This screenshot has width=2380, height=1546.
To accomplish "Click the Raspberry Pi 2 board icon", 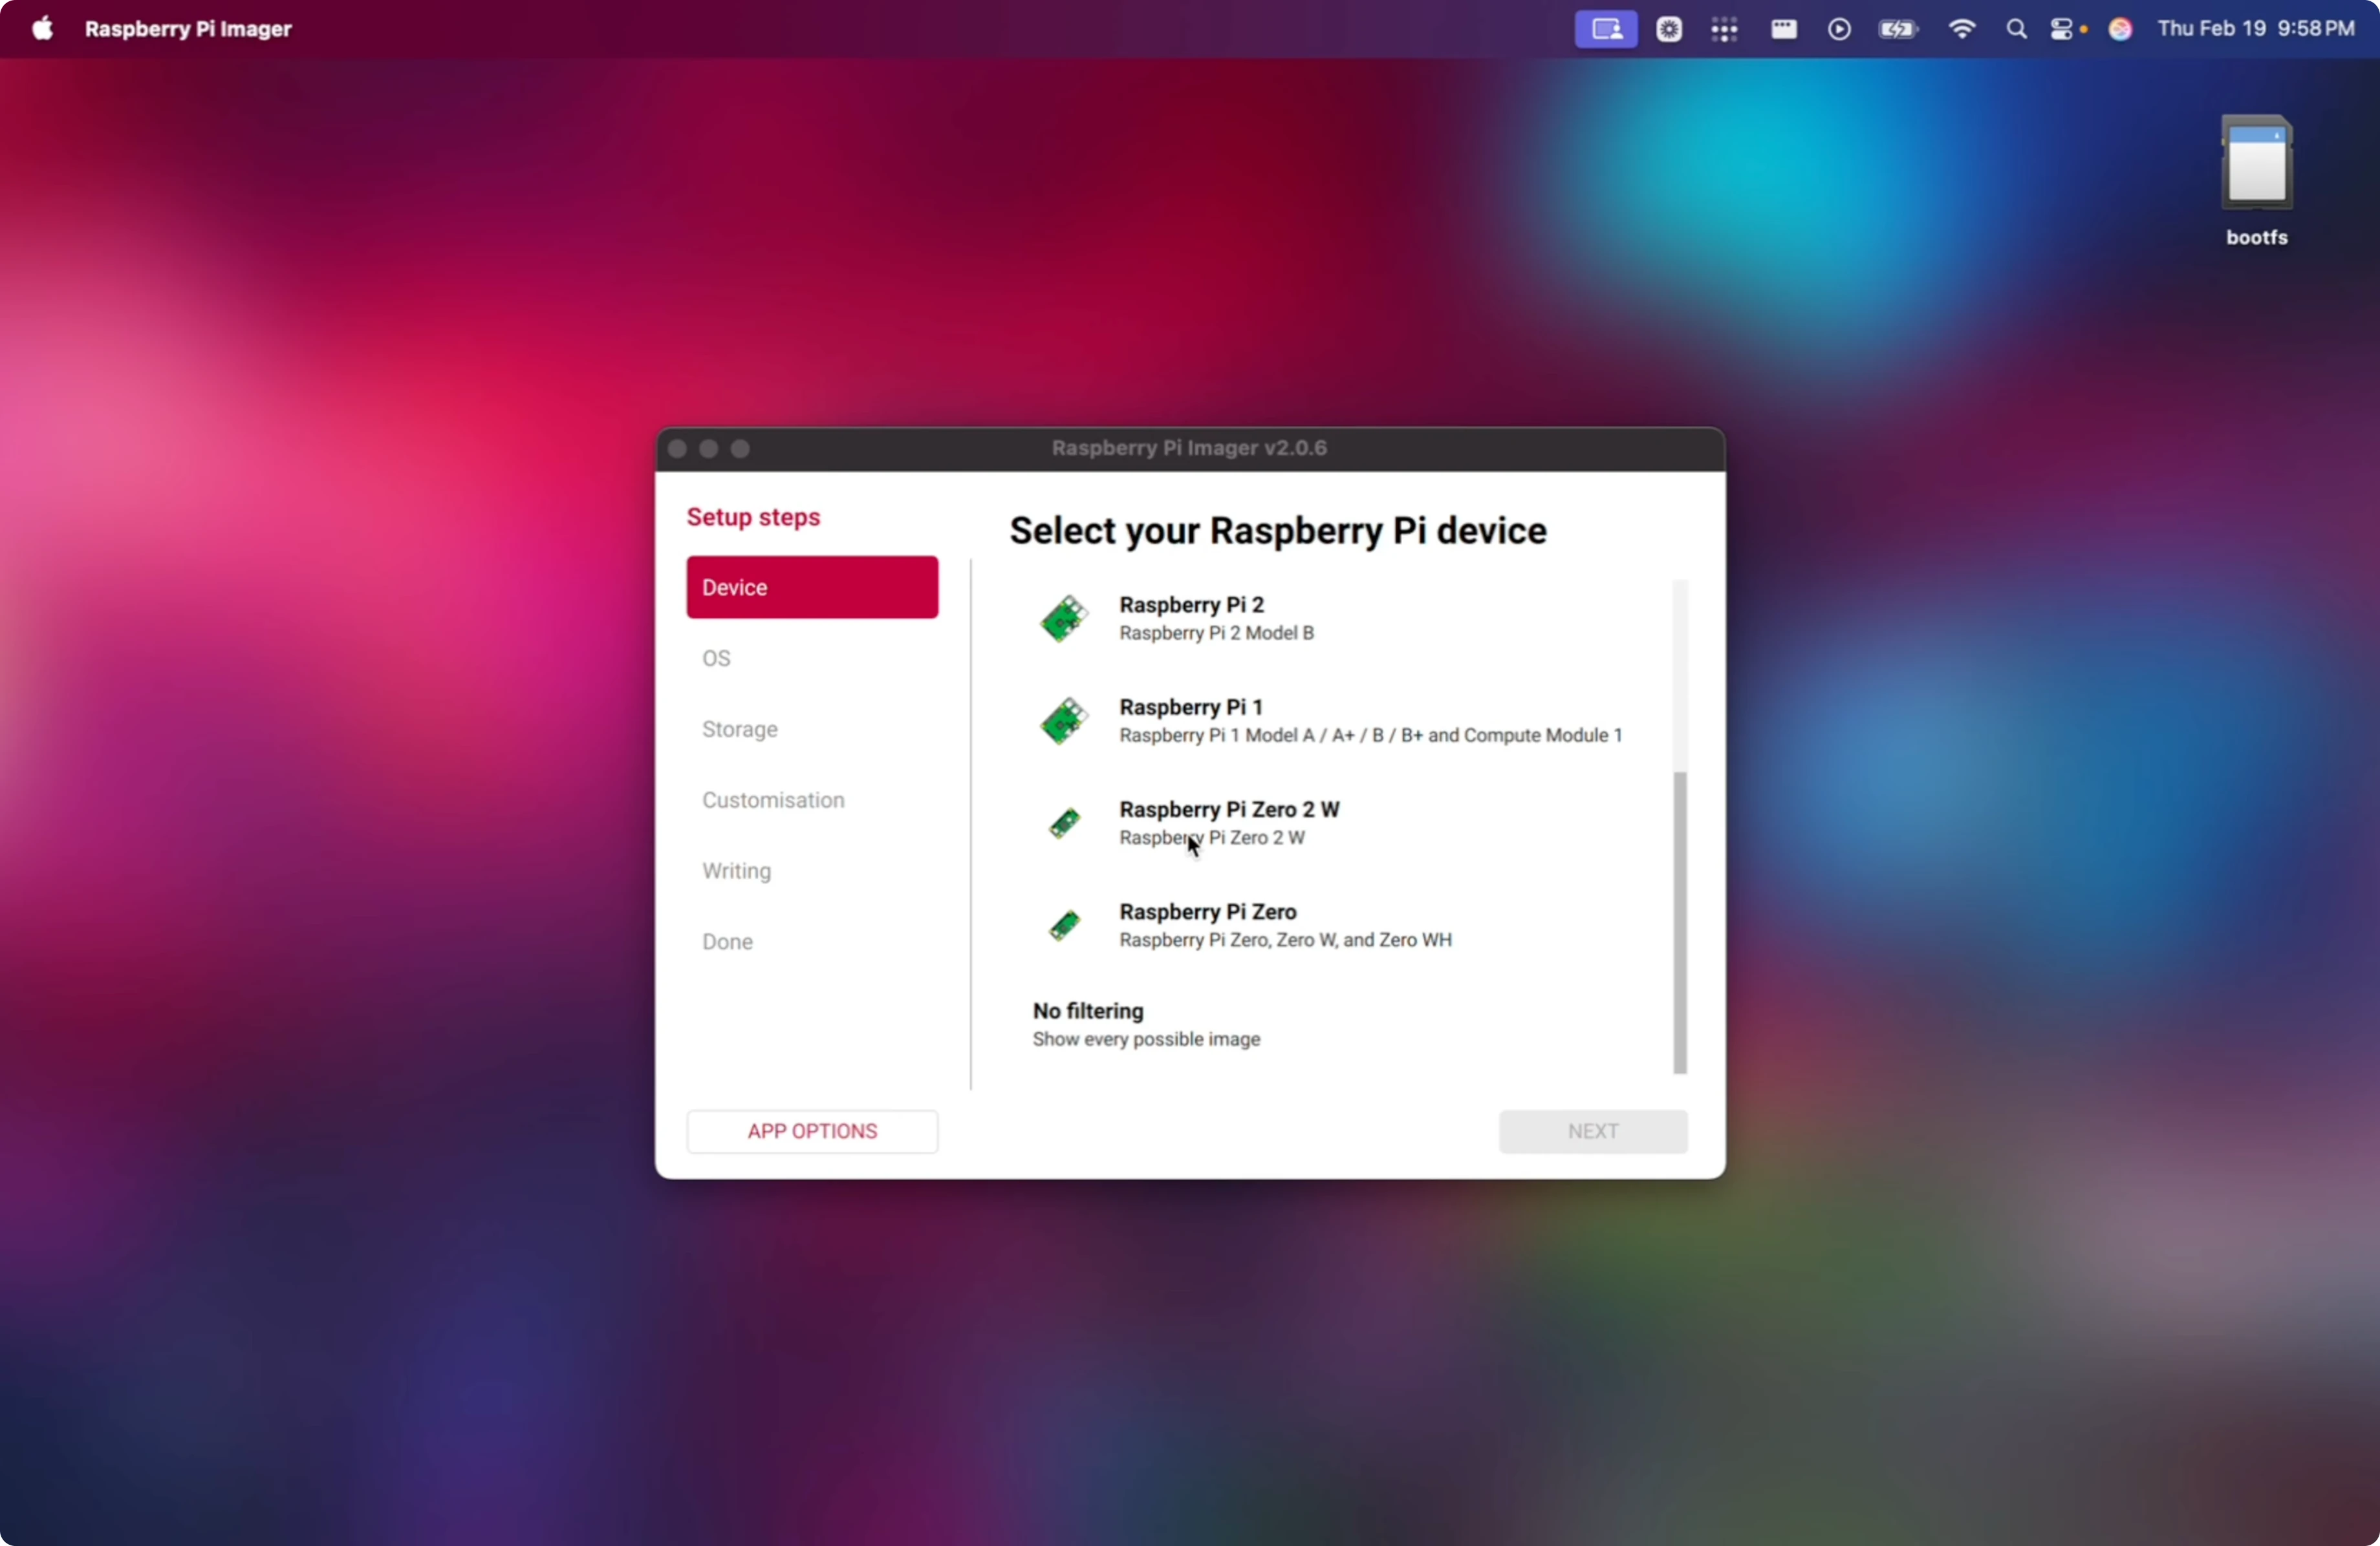I will [1063, 619].
